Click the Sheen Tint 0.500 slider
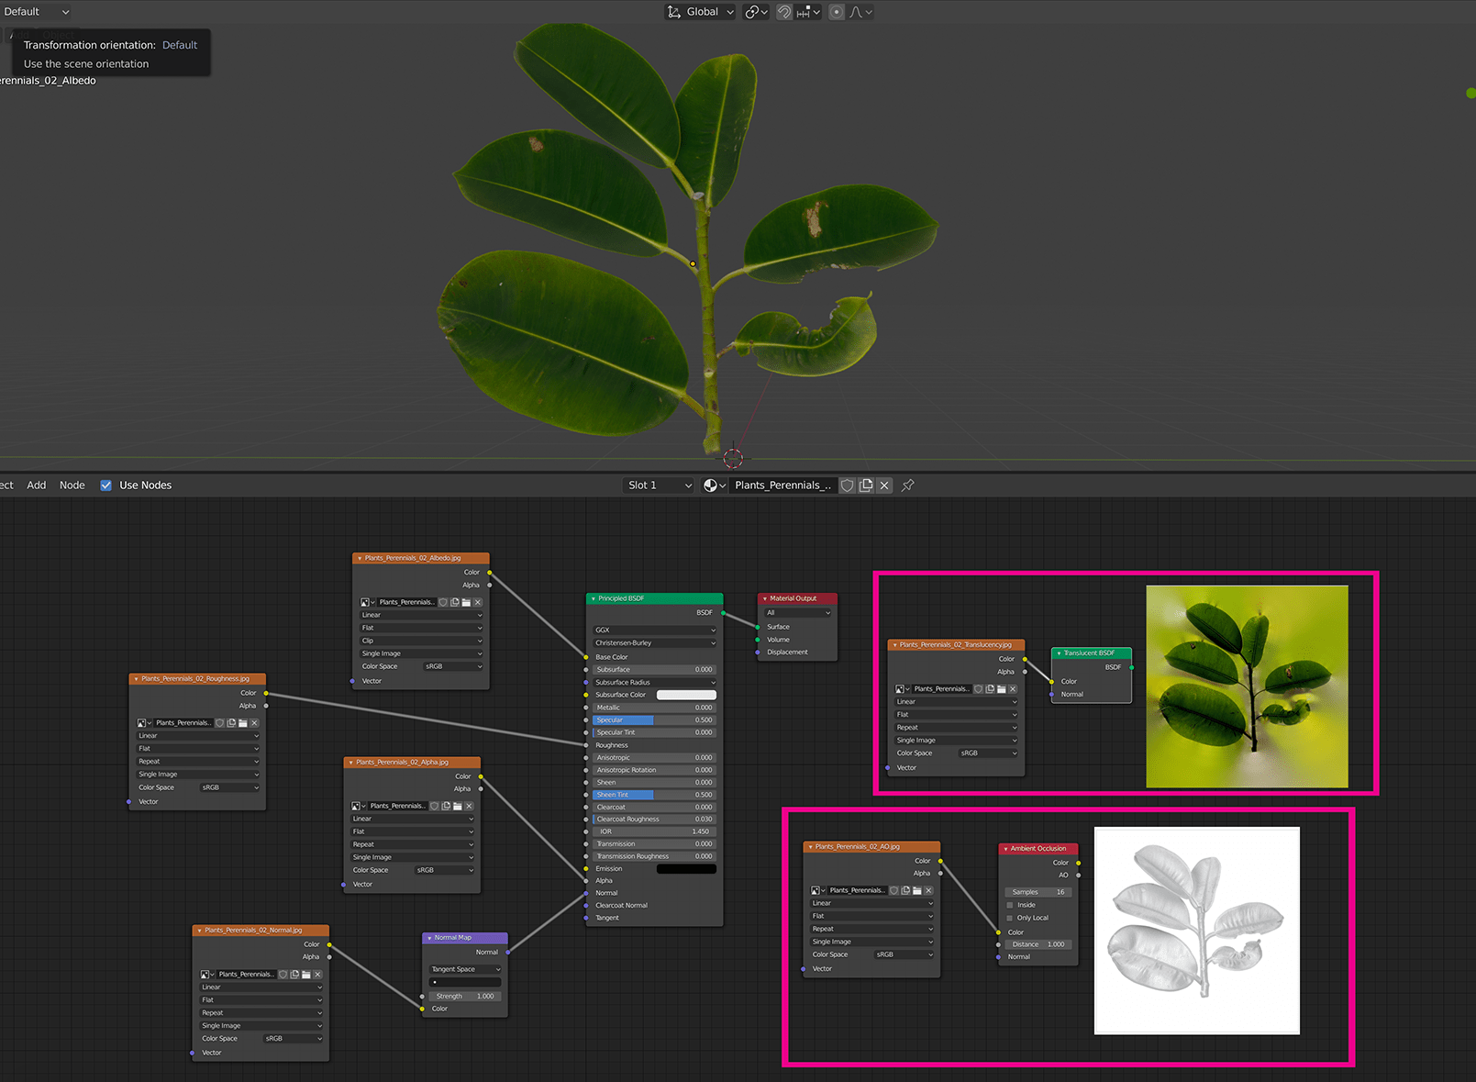This screenshot has height=1082, width=1476. (655, 795)
